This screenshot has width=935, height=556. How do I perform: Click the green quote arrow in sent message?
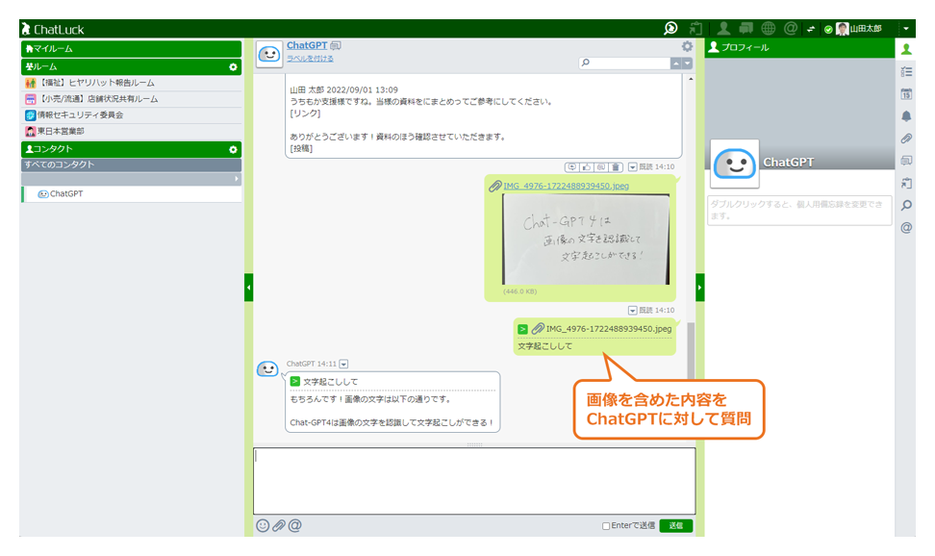(x=522, y=329)
